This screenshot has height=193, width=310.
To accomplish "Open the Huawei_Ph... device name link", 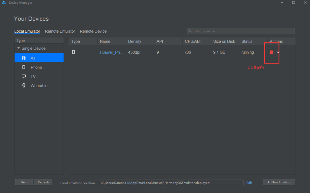I will pyautogui.click(x=111, y=52).
